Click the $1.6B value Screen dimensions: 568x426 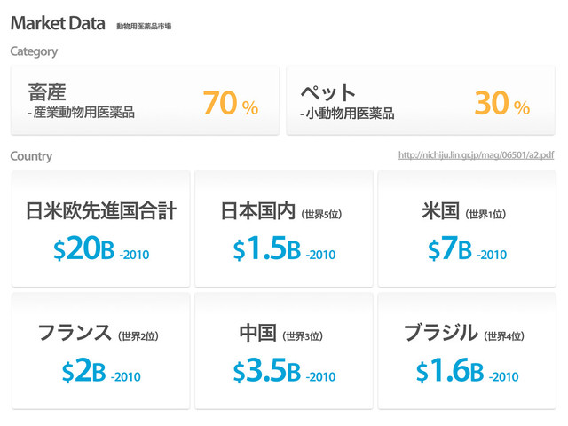pos(450,371)
